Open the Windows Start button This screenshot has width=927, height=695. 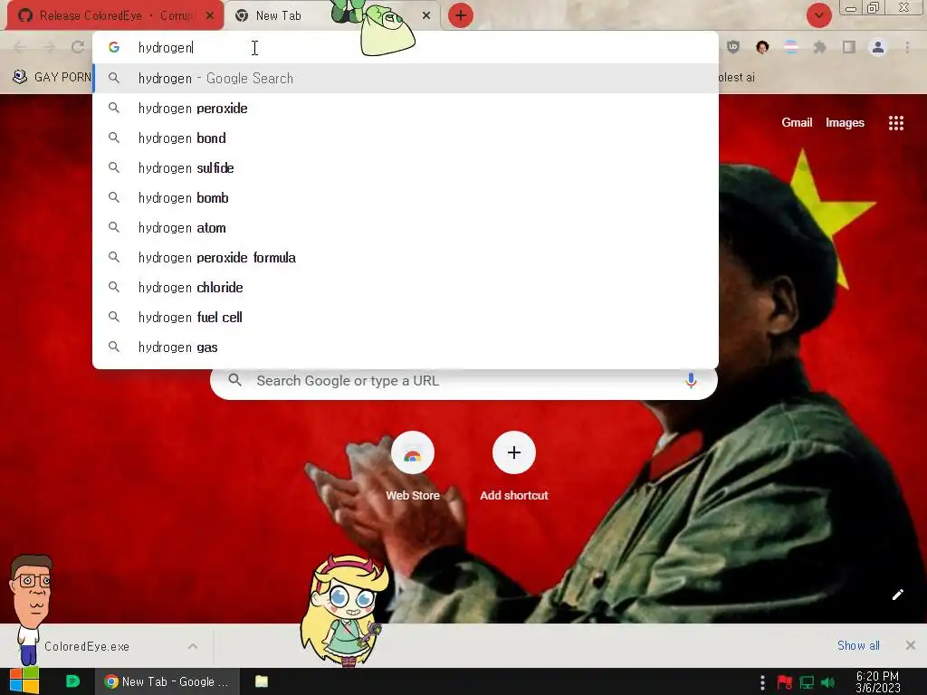pyautogui.click(x=24, y=681)
